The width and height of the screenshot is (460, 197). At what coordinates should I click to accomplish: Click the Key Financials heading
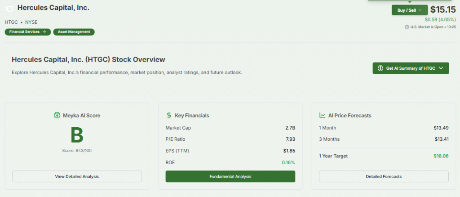pos(192,116)
